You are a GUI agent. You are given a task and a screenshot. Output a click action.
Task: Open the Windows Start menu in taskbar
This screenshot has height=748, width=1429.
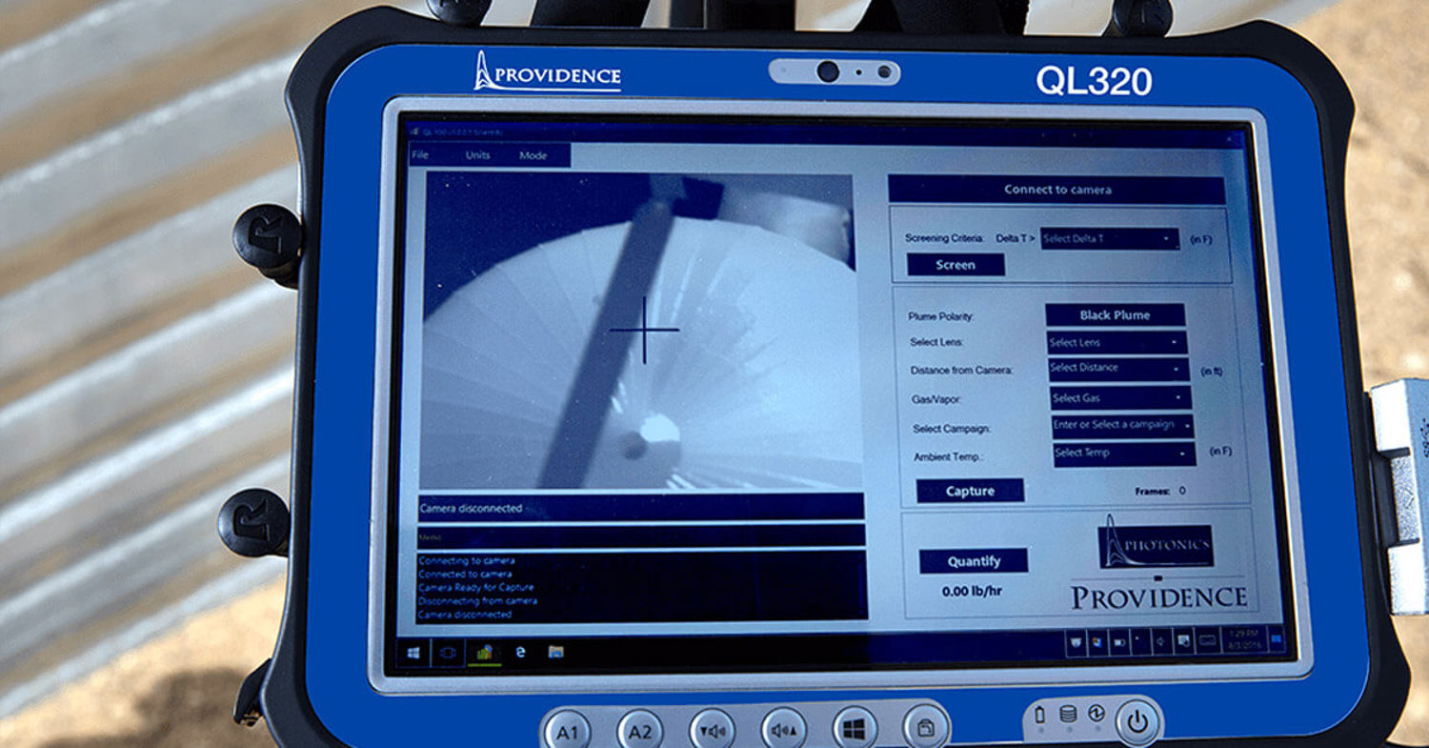[x=413, y=654]
